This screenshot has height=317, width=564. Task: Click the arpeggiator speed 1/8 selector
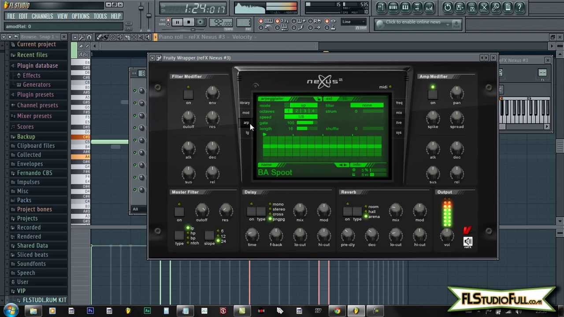[x=301, y=117]
